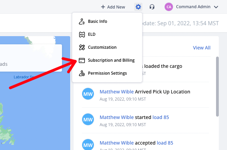Click the ELD device icon
The width and height of the screenshot is (227, 150).
coord(82,34)
